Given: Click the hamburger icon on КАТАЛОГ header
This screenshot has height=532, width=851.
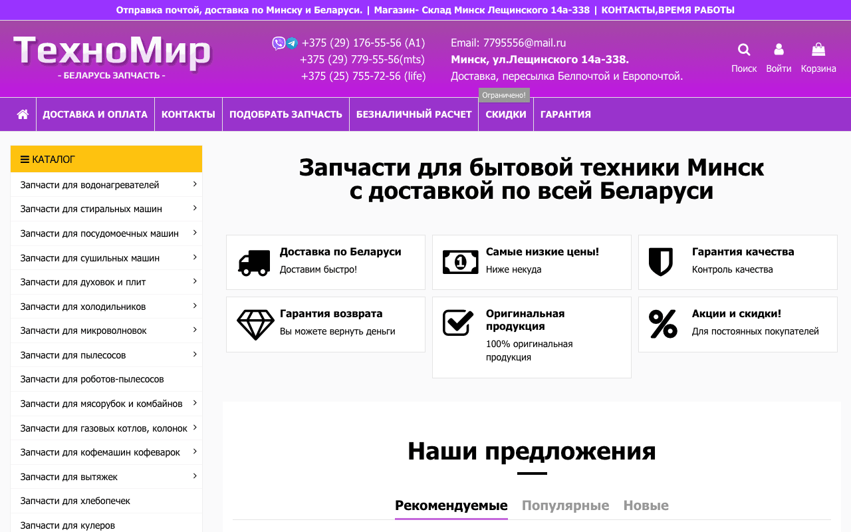Looking at the screenshot, I should 24,159.
